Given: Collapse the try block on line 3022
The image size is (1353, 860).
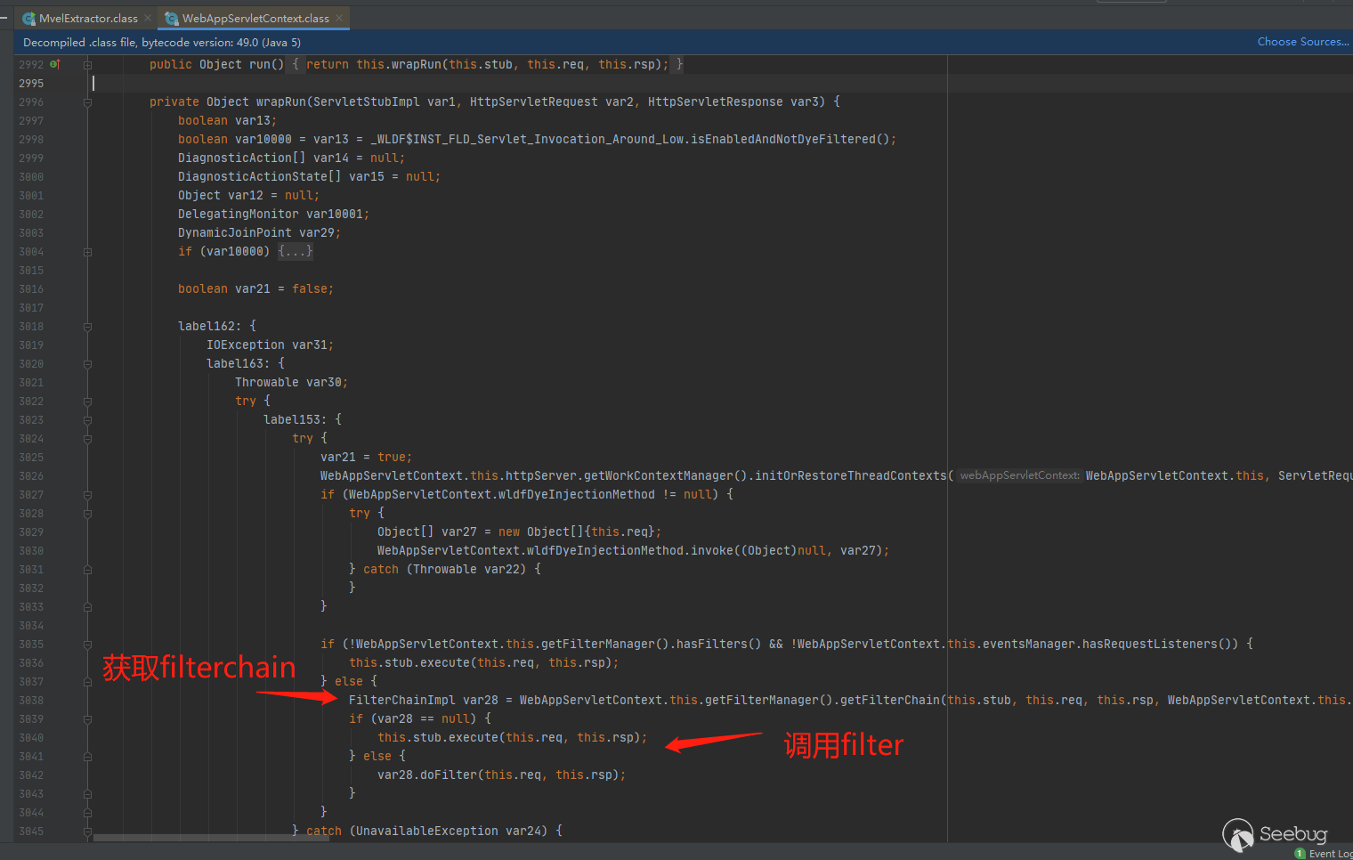Looking at the screenshot, I should pos(87,402).
